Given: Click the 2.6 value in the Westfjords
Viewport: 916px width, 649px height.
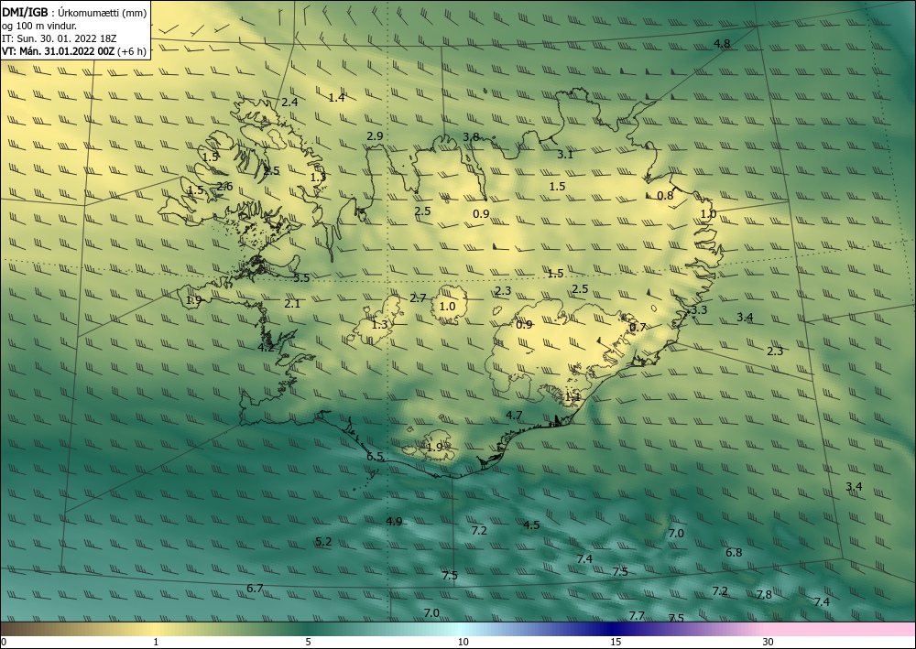Looking at the screenshot, I should point(224,187).
